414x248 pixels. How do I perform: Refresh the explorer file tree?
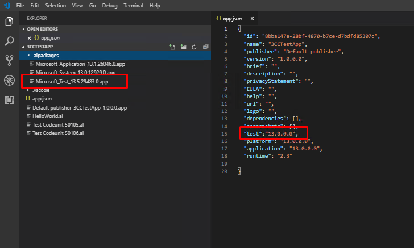(x=194, y=47)
